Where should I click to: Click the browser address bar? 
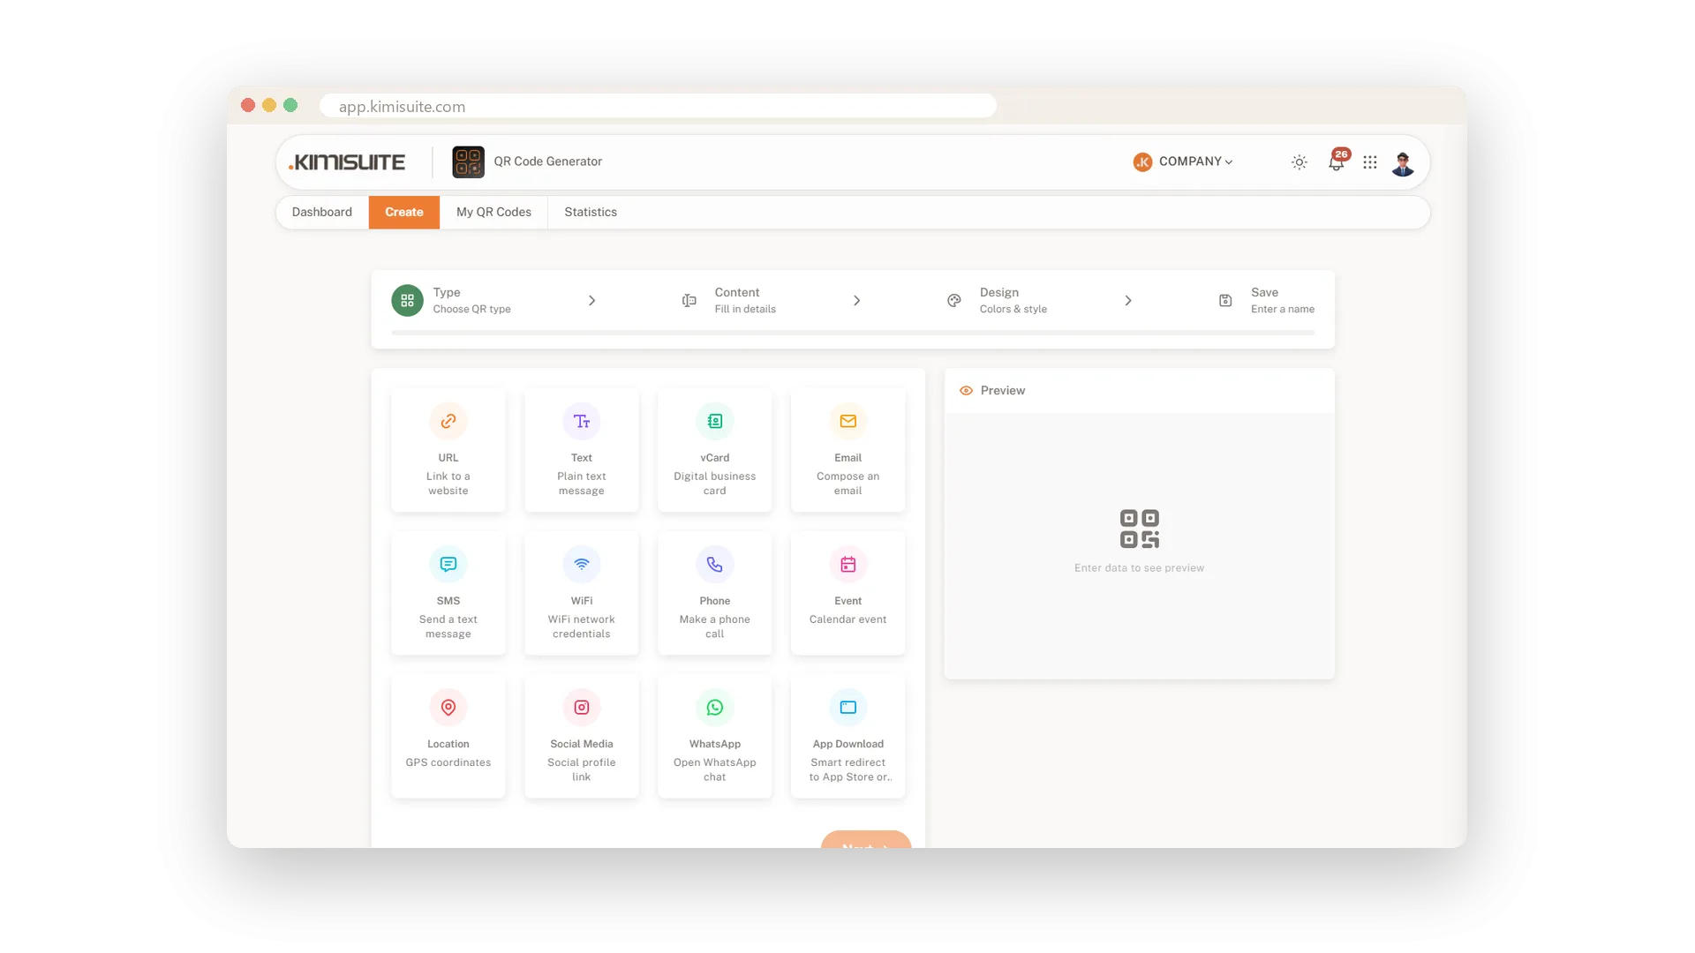coord(658,106)
